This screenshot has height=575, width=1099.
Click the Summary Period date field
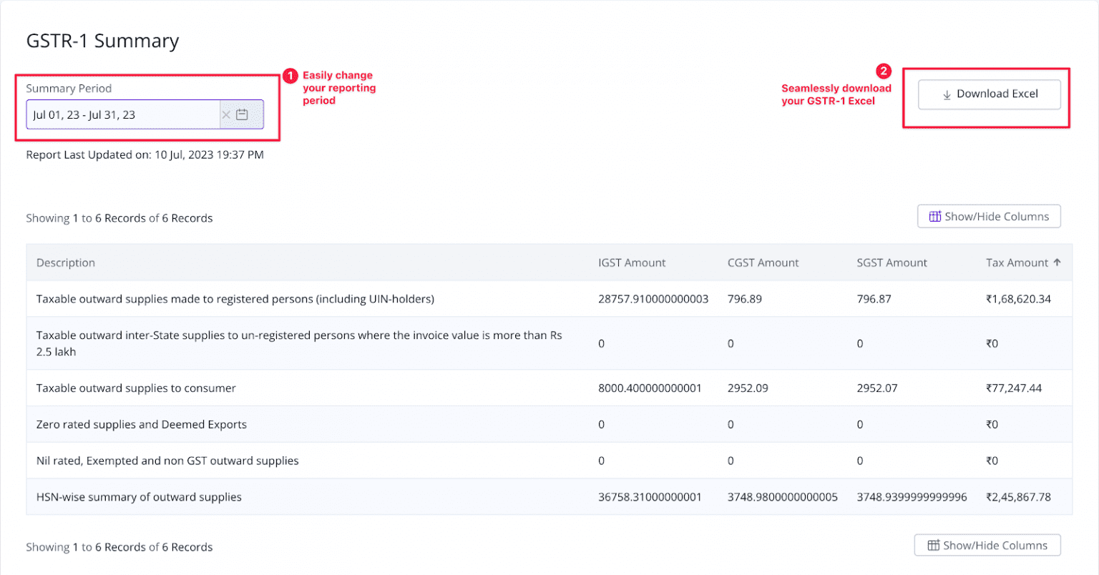point(123,114)
